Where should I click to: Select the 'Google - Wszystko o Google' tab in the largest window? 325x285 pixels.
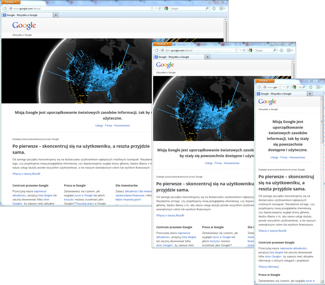click(x=27, y=15)
